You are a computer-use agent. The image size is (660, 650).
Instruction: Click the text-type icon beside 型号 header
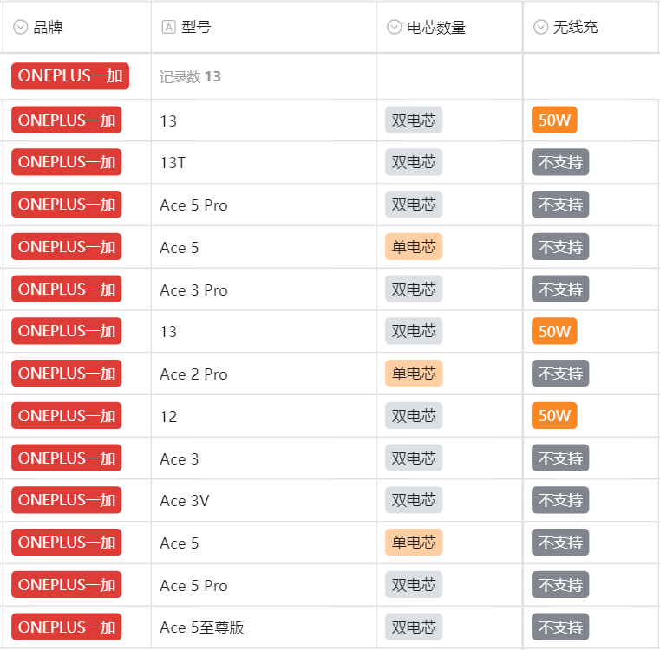tap(168, 28)
